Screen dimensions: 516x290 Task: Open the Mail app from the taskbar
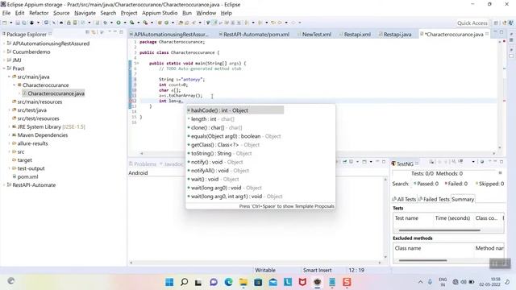pyautogui.click(x=273, y=282)
